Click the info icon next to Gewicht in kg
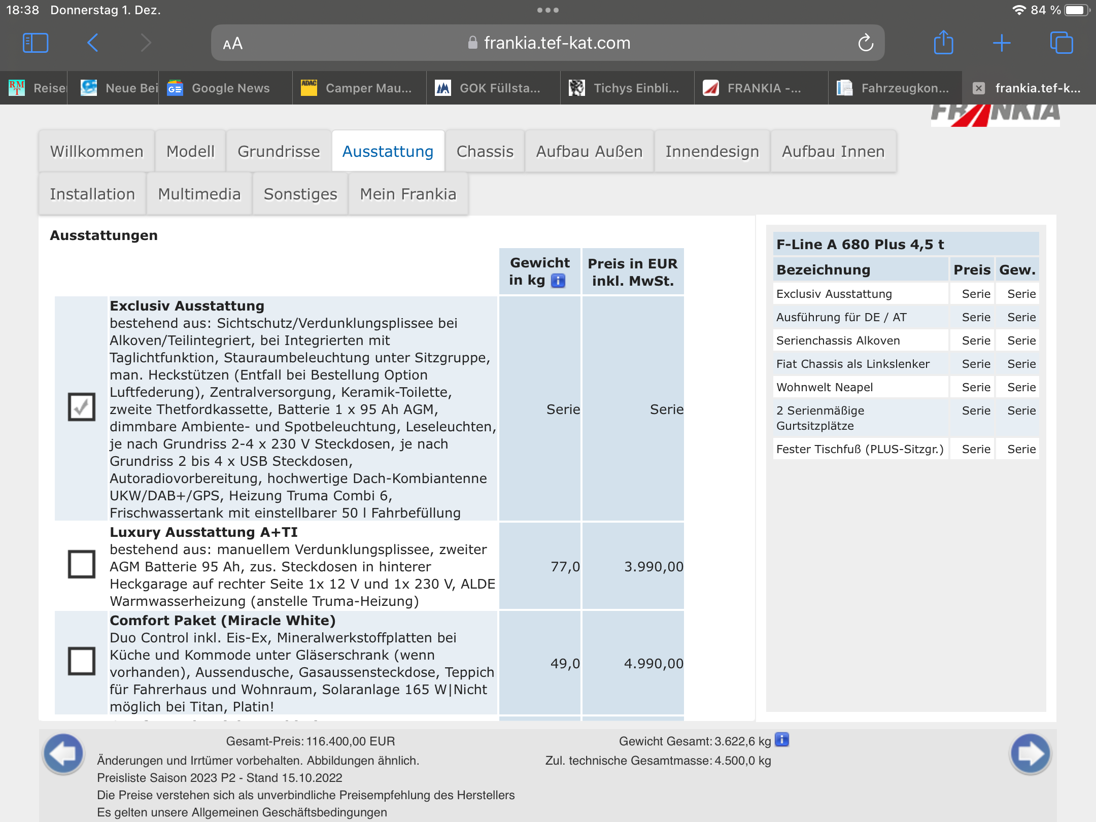The image size is (1096, 822). 558,281
